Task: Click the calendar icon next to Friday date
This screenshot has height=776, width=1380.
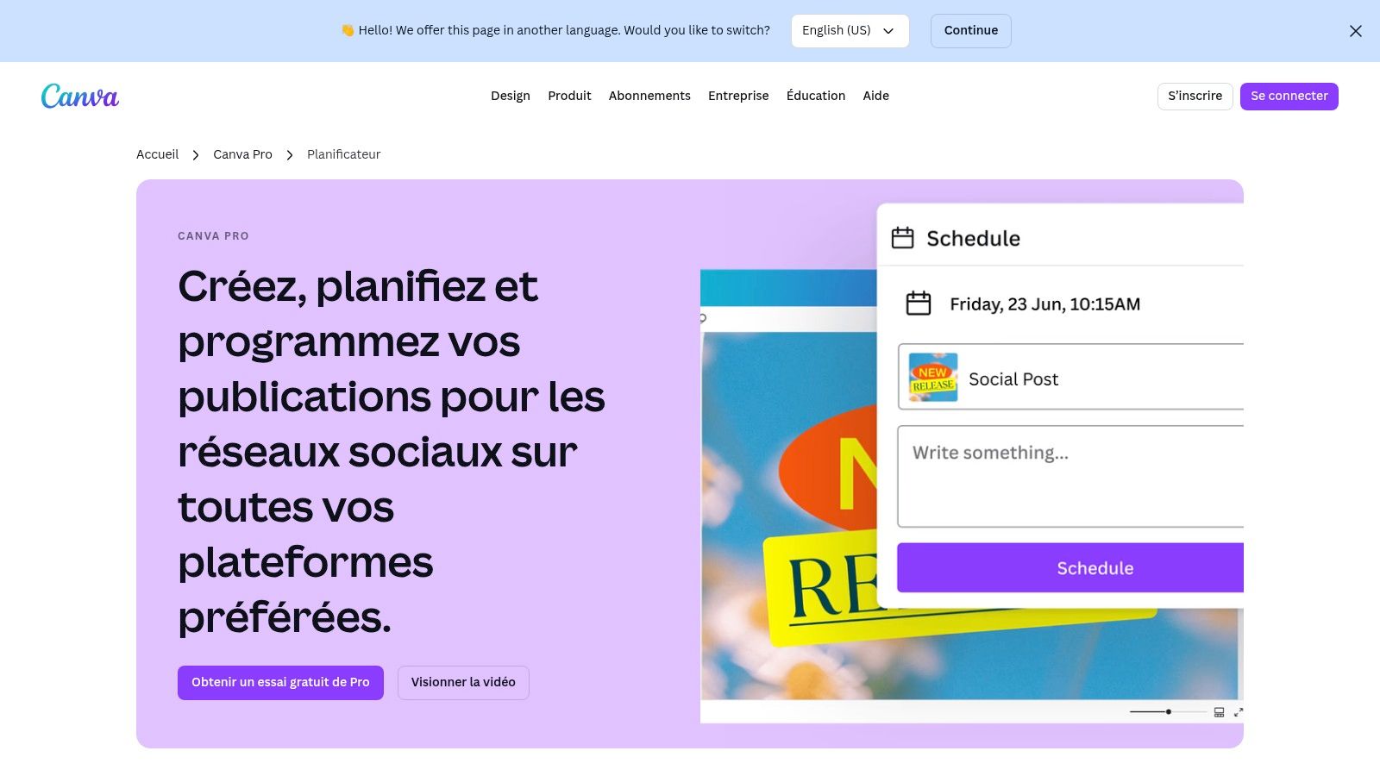Action: pos(919,304)
